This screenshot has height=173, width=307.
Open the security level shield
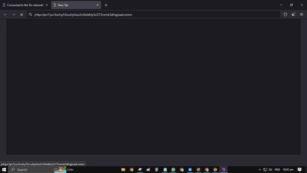coord(285,14)
